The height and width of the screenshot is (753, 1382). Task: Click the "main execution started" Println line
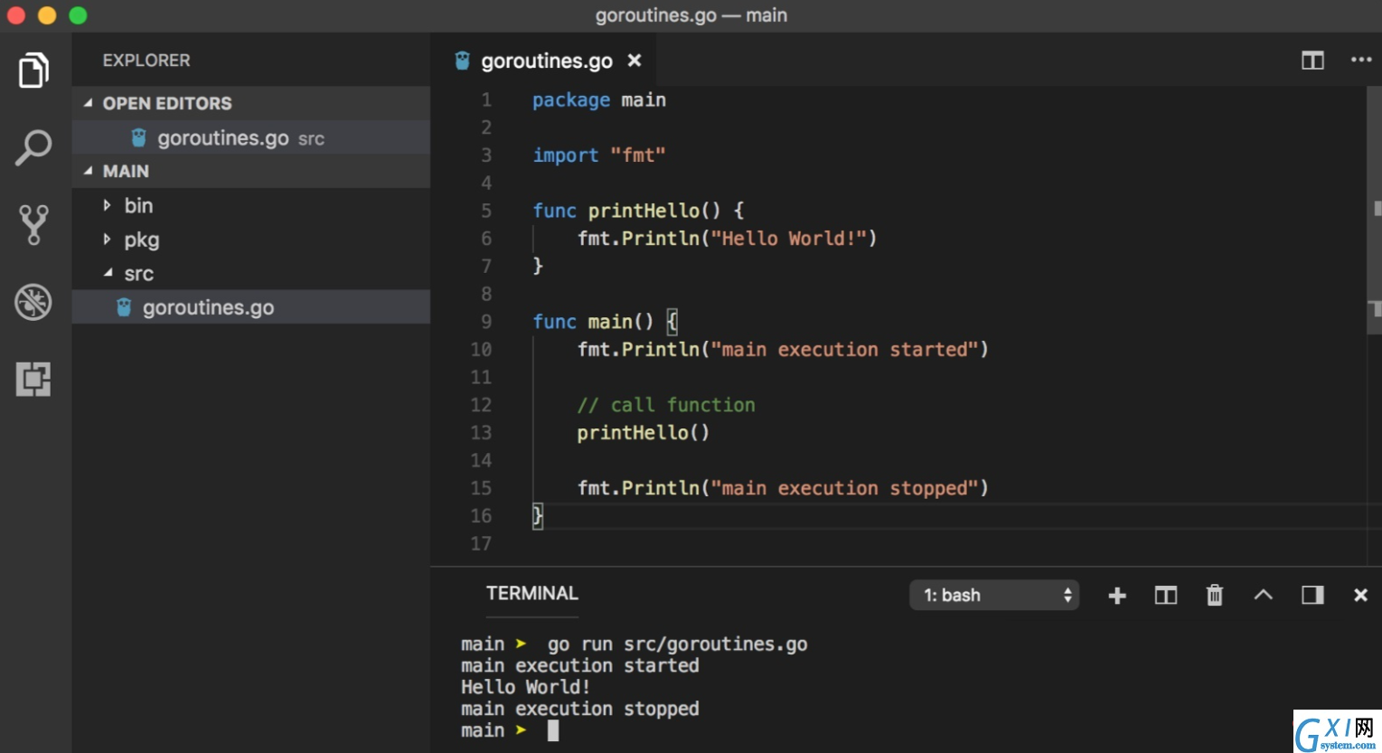[783, 350]
